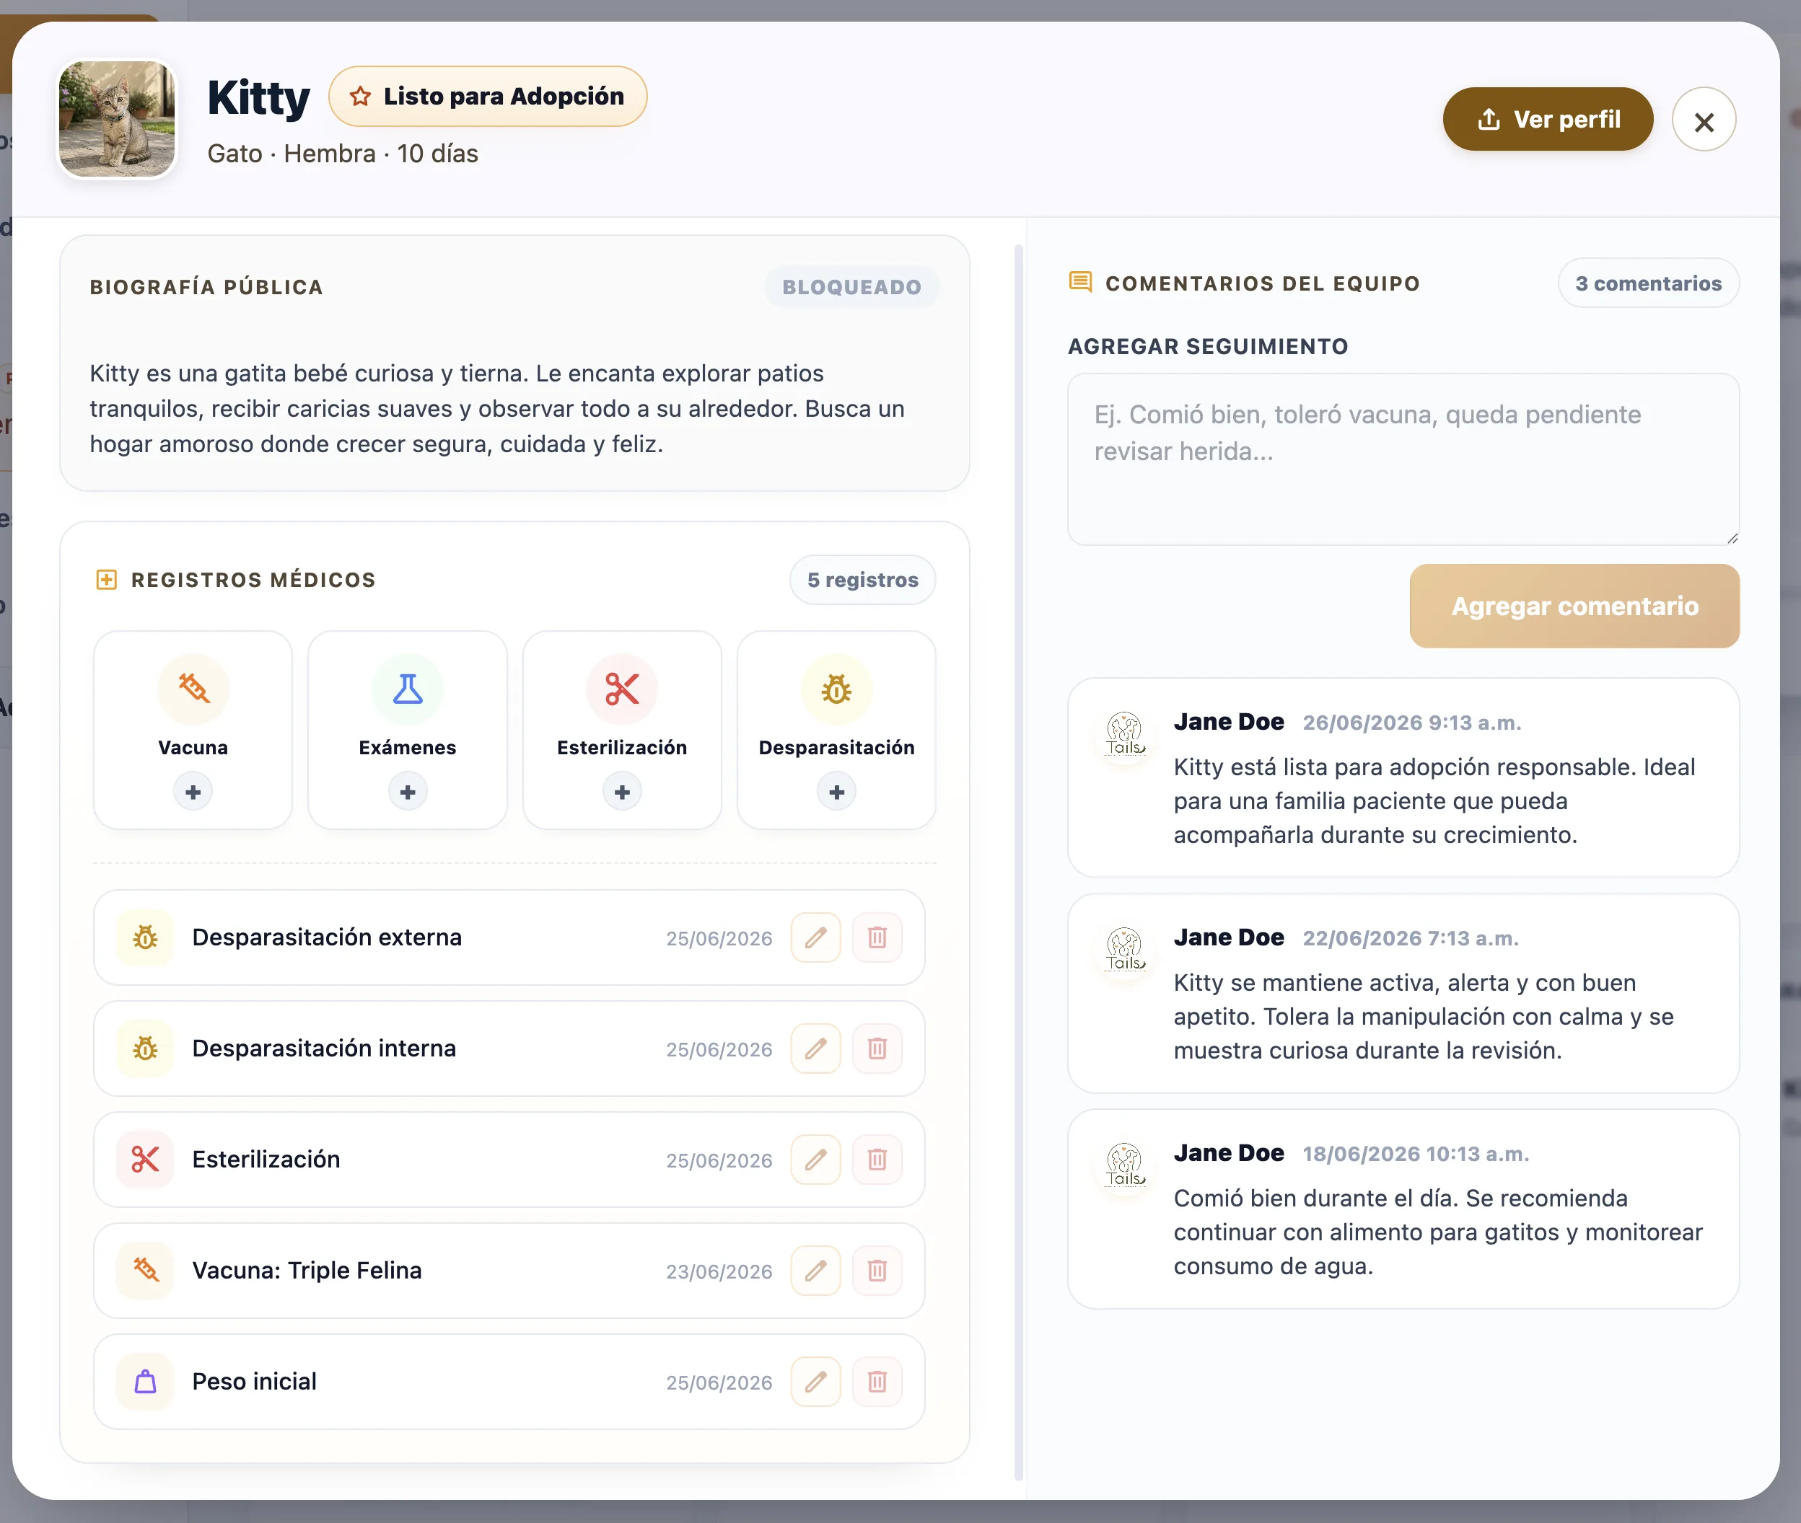
Task: Delete the Vacuna: Triple Felina record
Action: 877,1271
